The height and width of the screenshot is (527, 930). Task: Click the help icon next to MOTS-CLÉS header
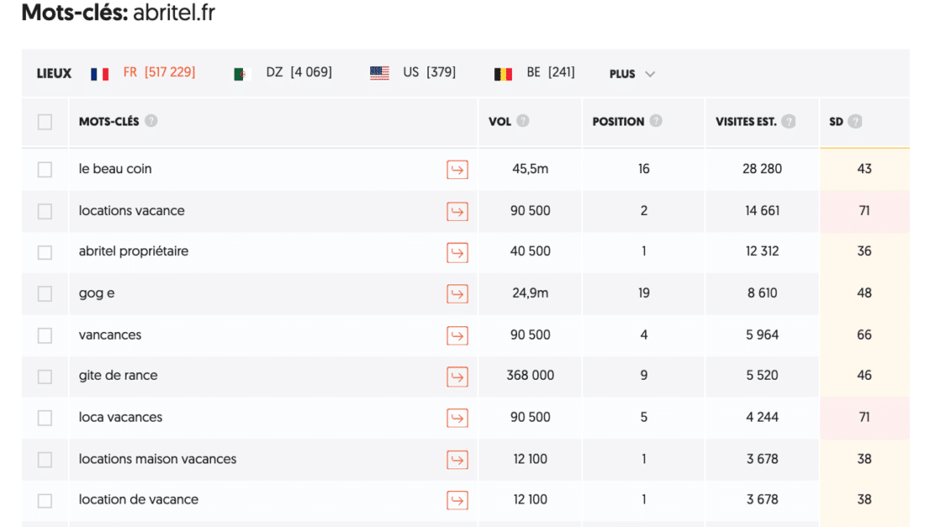point(151,121)
